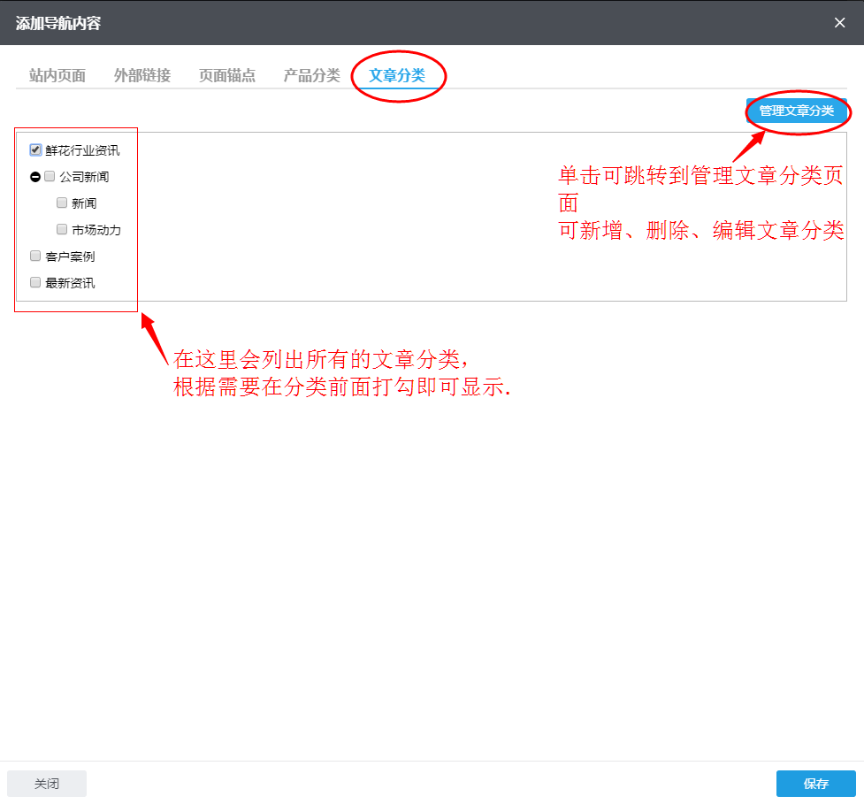
Task: Uncheck the 鲜花行业资讯 category
Action: point(34,149)
